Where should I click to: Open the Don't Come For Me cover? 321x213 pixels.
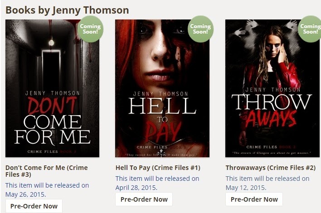tap(52, 88)
